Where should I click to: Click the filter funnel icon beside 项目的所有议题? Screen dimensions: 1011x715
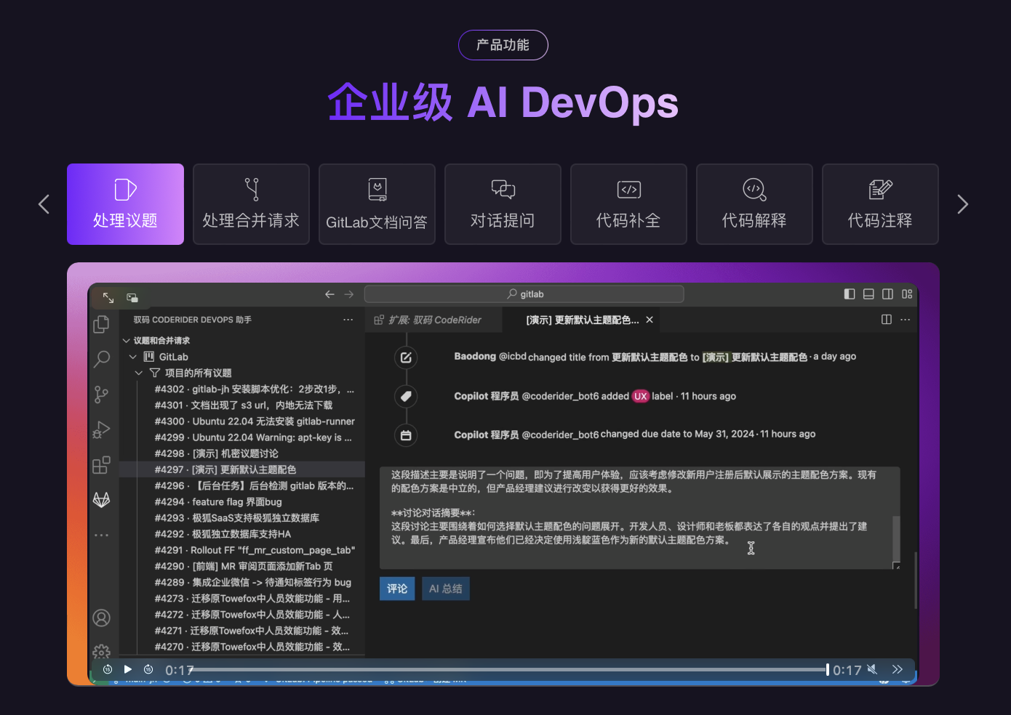click(x=155, y=373)
